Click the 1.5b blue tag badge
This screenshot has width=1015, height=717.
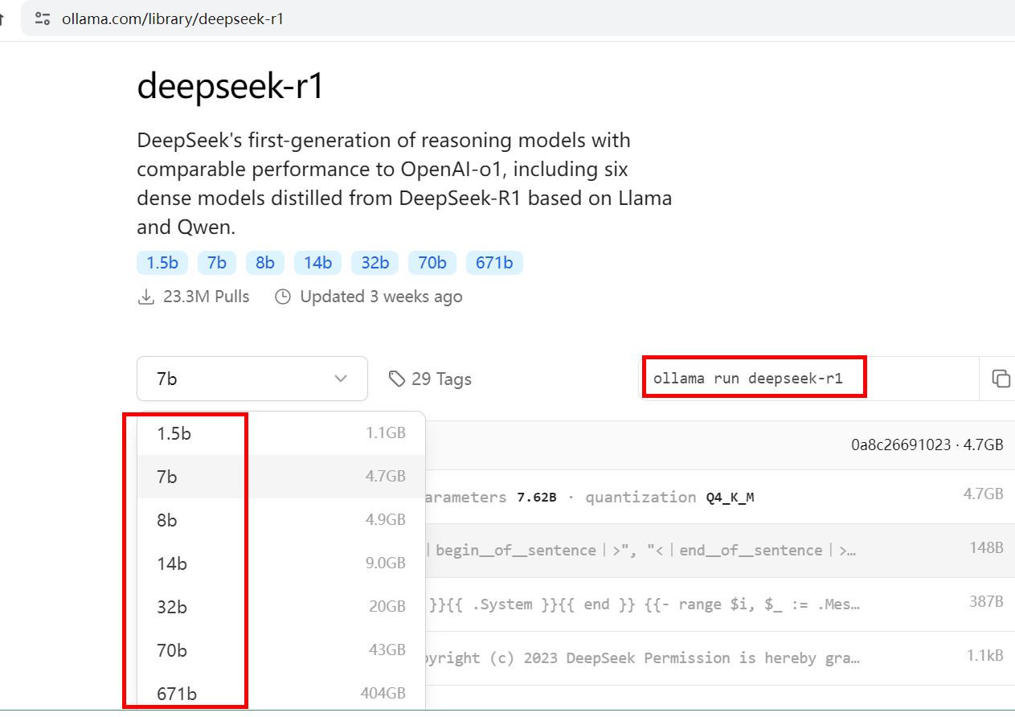(x=162, y=263)
